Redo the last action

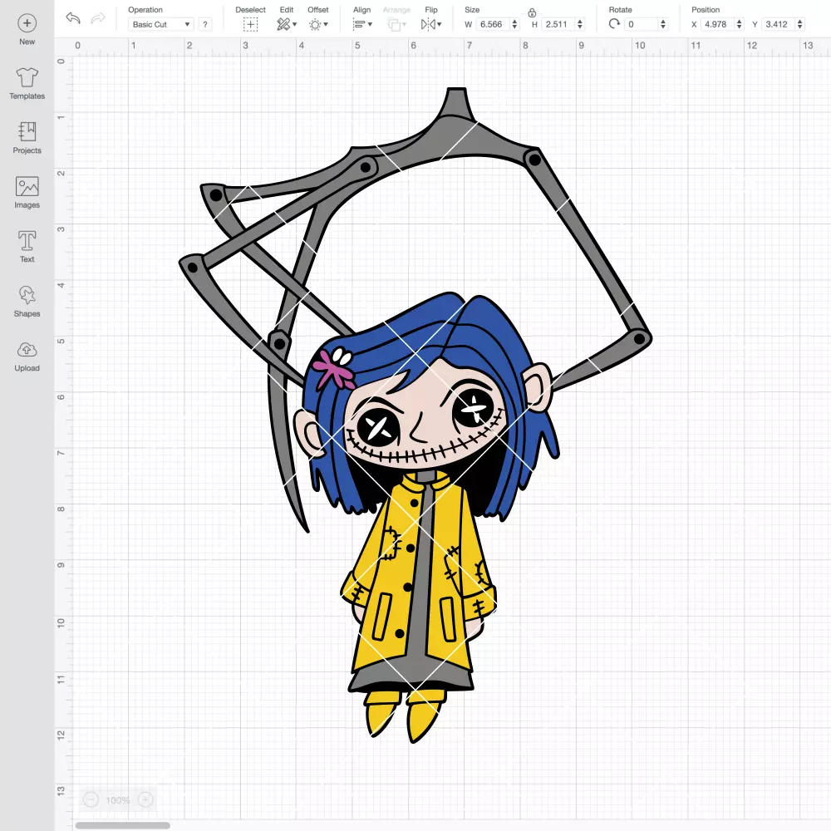pos(98,18)
